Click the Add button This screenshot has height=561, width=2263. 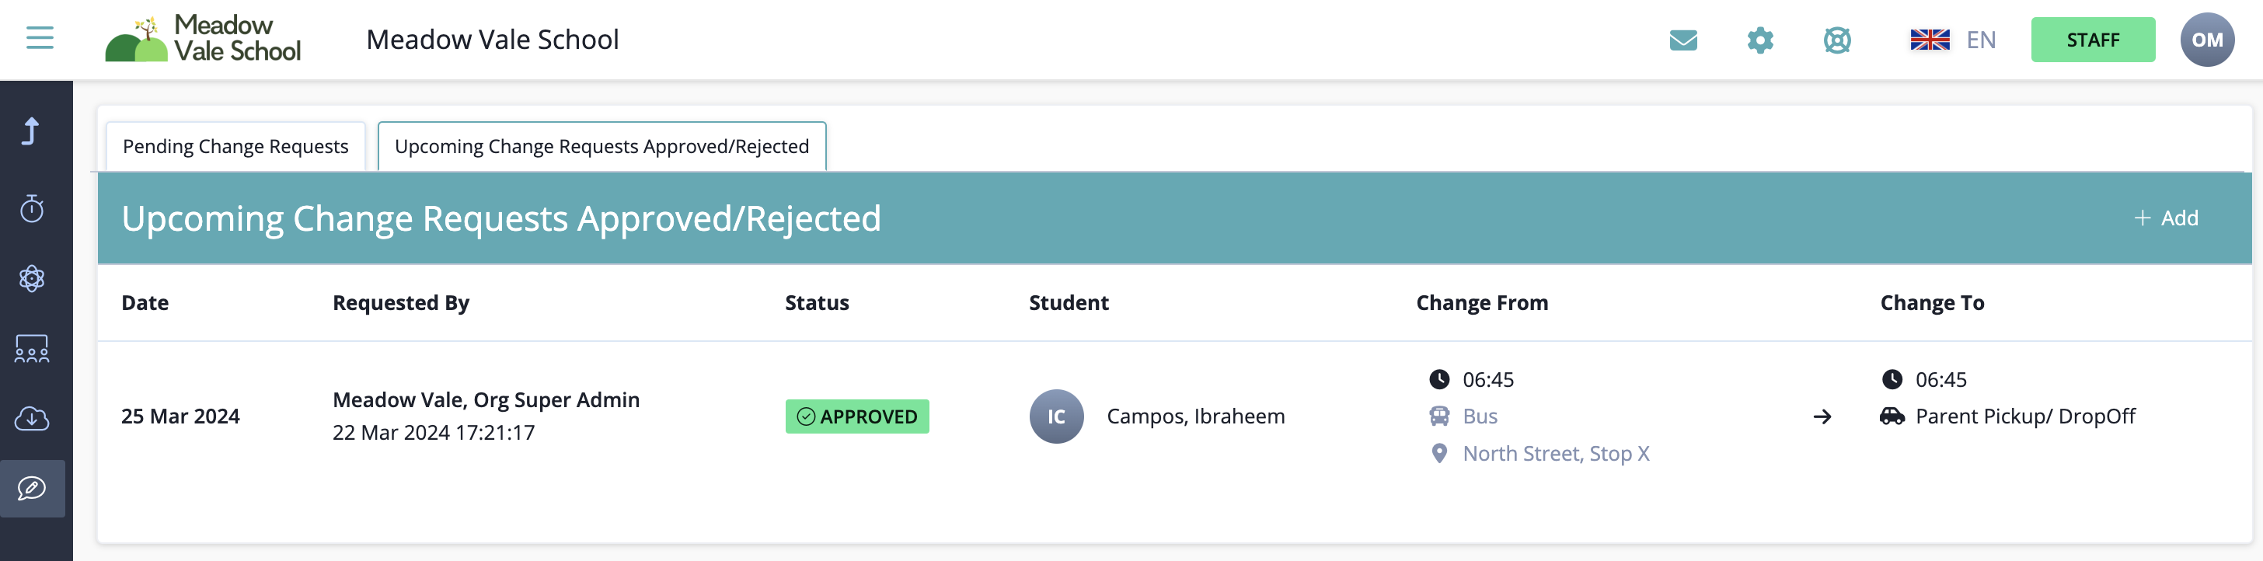pyautogui.click(x=2167, y=218)
